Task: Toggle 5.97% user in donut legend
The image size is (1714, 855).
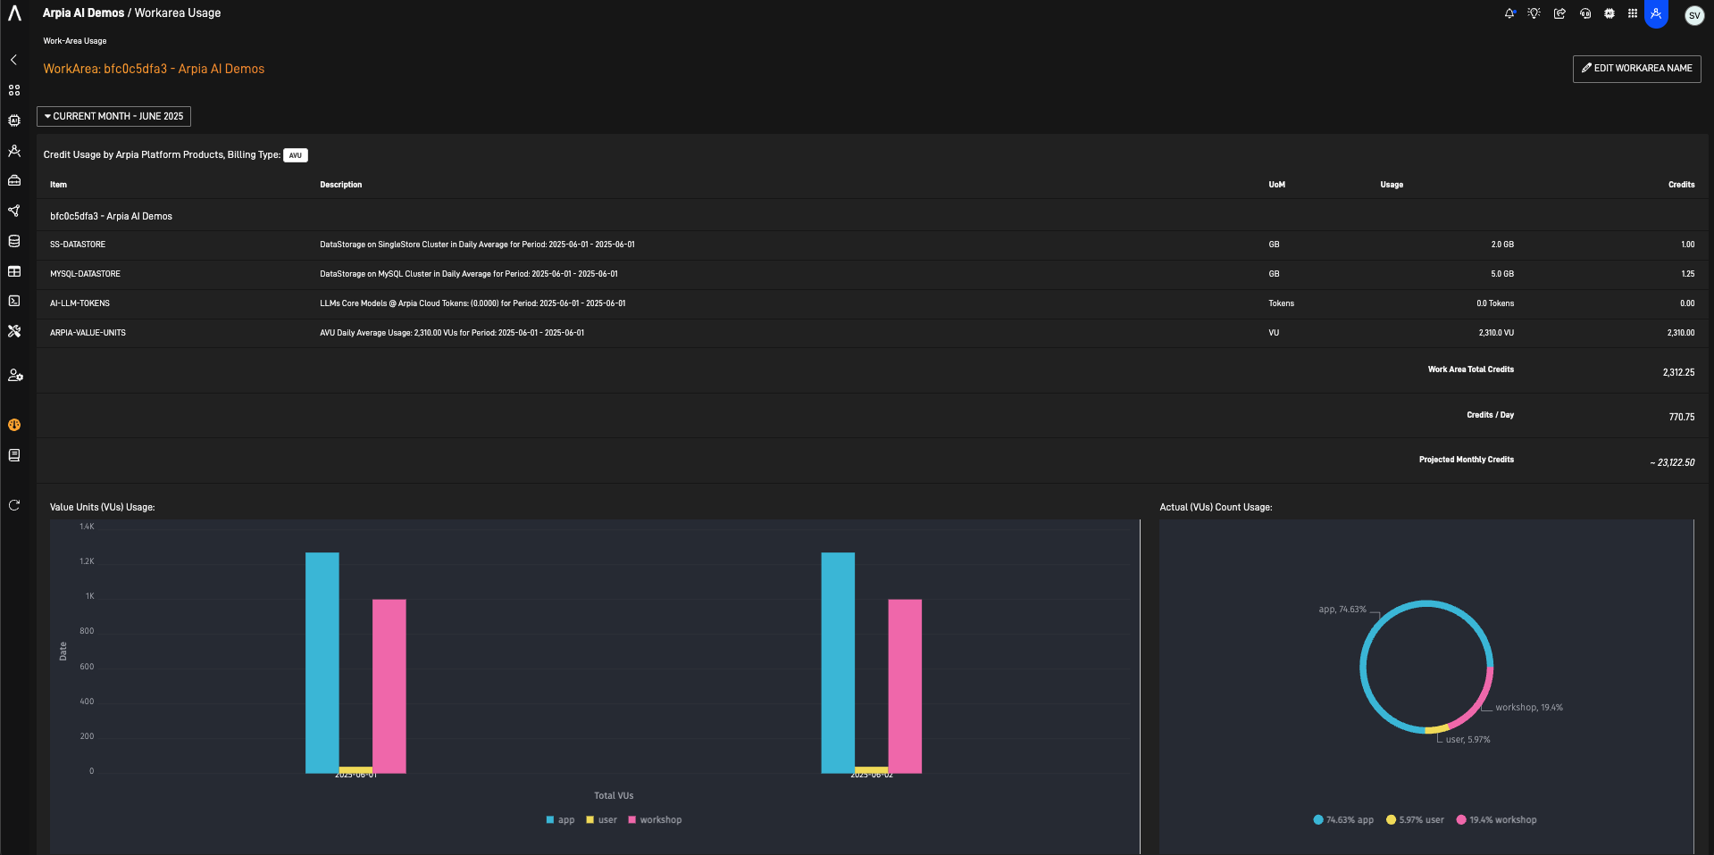Action: click(x=1415, y=820)
